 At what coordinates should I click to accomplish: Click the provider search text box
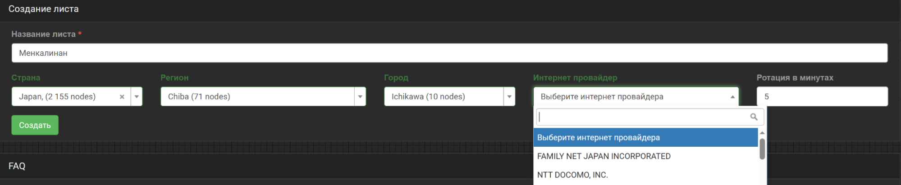642,117
